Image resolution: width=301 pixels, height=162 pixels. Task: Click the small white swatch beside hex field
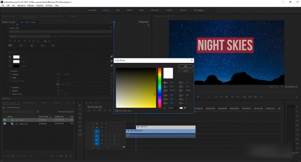[181, 108]
